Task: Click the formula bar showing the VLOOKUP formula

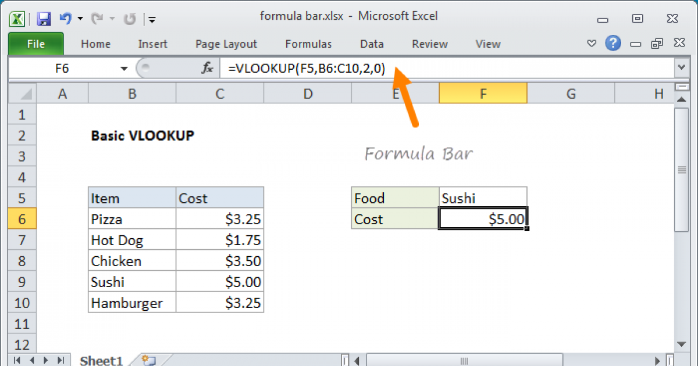Action: (302, 68)
